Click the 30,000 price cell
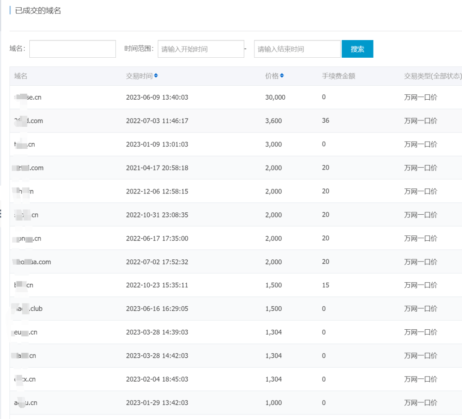Screen dimensions: 462x419 tap(275, 97)
